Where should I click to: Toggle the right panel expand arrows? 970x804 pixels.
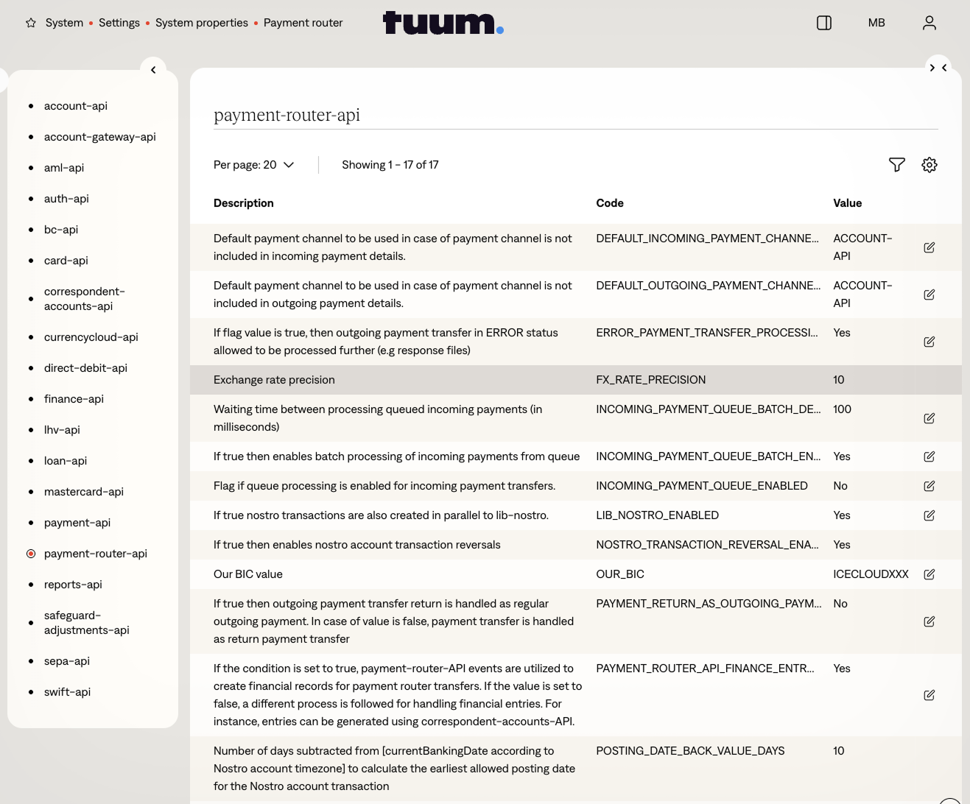(x=938, y=68)
